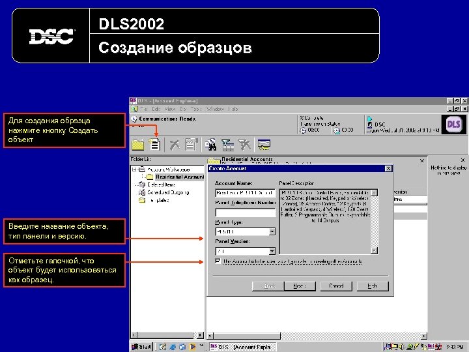This screenshot has width=469, height=352.
Task: Click the communications window toolbar icon
Action: click(264, 145)
